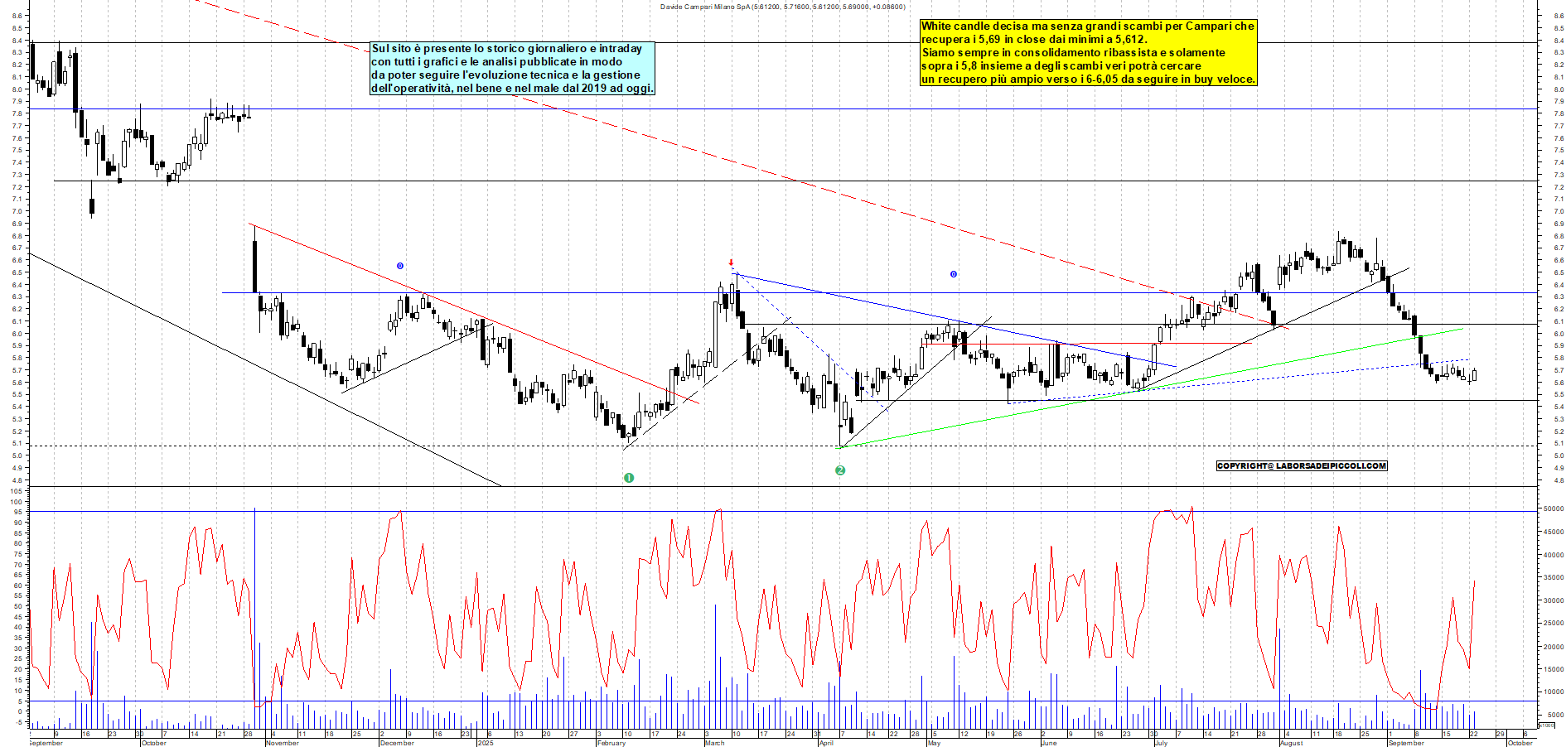
Task: Select the 25000 volume scale value
Action: (x=1554, y=623)
